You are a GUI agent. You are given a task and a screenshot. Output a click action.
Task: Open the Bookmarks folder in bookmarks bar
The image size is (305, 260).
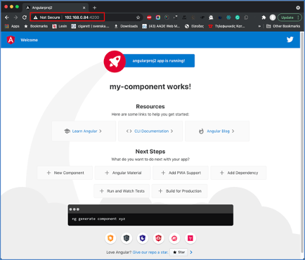tap(36, 26)
